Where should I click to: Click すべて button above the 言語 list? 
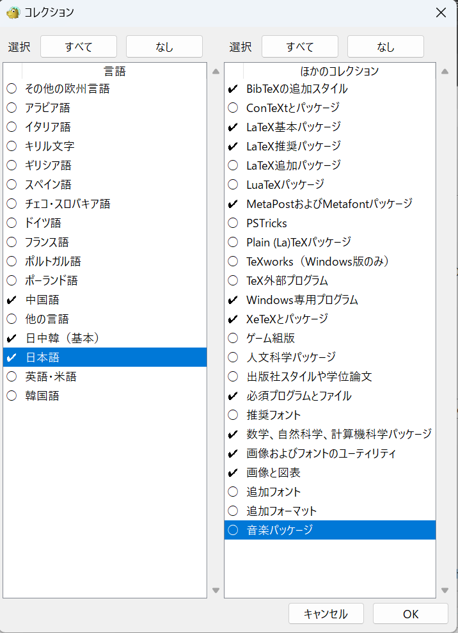click(x=78, y=46)
